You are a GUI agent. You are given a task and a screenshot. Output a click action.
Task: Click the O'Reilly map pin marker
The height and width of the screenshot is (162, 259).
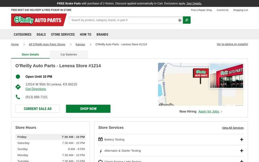pyautogui.click(x=201, y=76)
